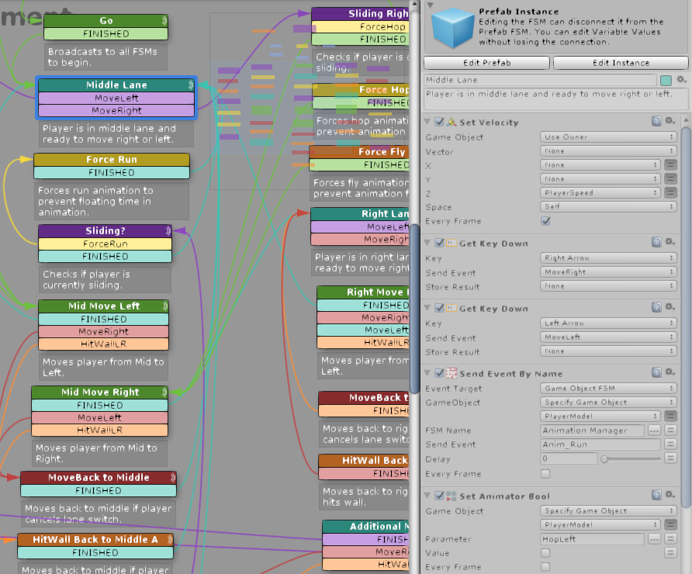Open the Space dropdown set to Self
This screenshot has width=692, height=574.
[x=608, y=207]
